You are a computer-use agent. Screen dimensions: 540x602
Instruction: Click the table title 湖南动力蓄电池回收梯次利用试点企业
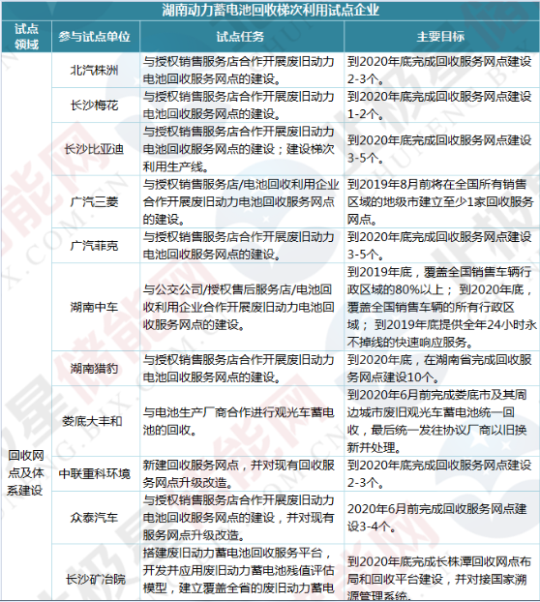[x=270, y=11]
